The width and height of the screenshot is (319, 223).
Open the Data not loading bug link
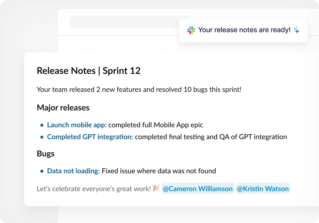[73, 171]
